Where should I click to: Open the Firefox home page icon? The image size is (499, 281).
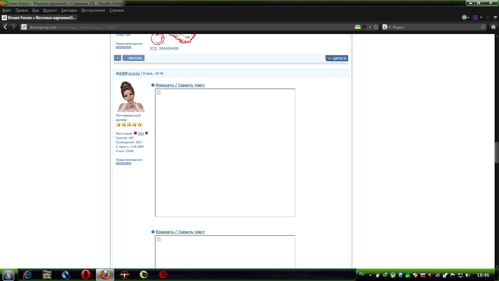493,27
